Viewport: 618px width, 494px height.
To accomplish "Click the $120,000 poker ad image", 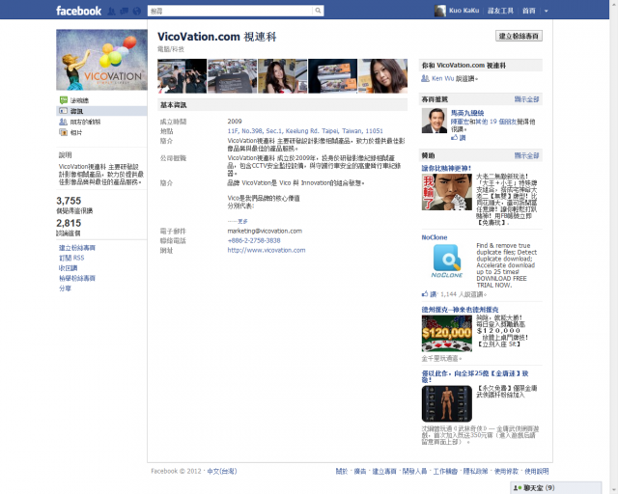I will (x=446, y=333).
